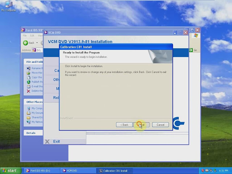Expand the Details panel header
Viewport: 232px width, 174px height.
(33, 133)
